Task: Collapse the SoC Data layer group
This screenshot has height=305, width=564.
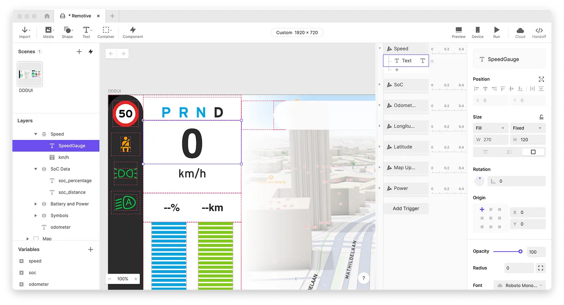Action: (x=36, y=169)
